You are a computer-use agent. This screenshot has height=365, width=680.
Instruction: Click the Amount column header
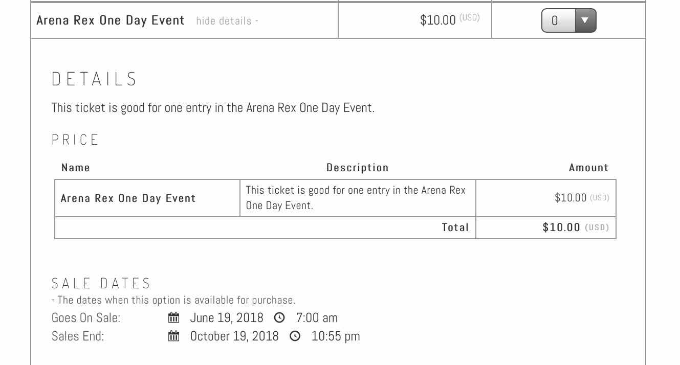click(588, 168)
